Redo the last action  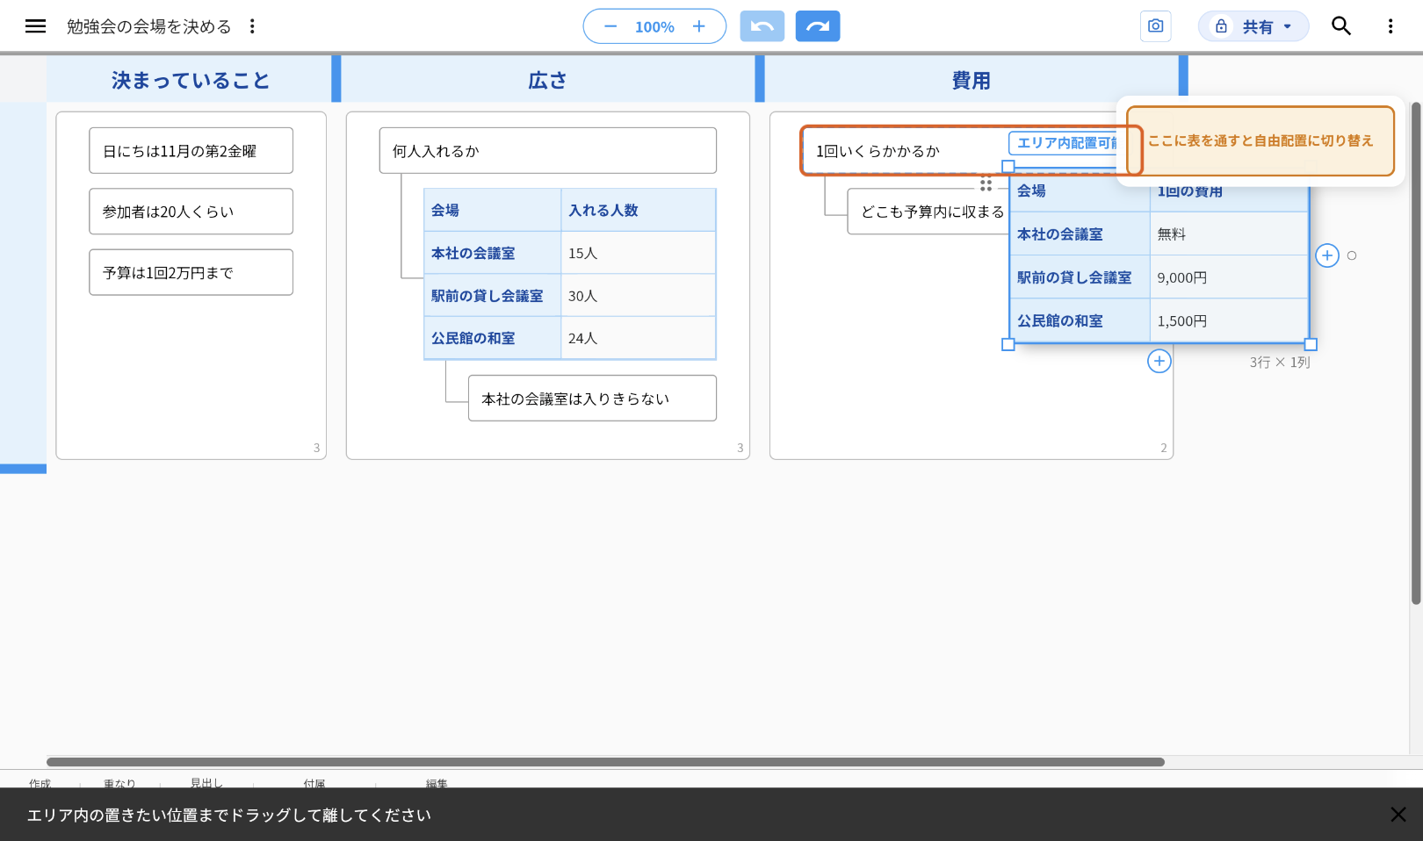coord(818,26)
